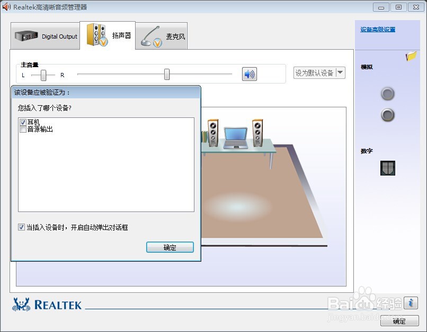This screenshot has height=332, width=427.
Task: Select the upper analog jack under 模拟
Action: pos(387,94)
